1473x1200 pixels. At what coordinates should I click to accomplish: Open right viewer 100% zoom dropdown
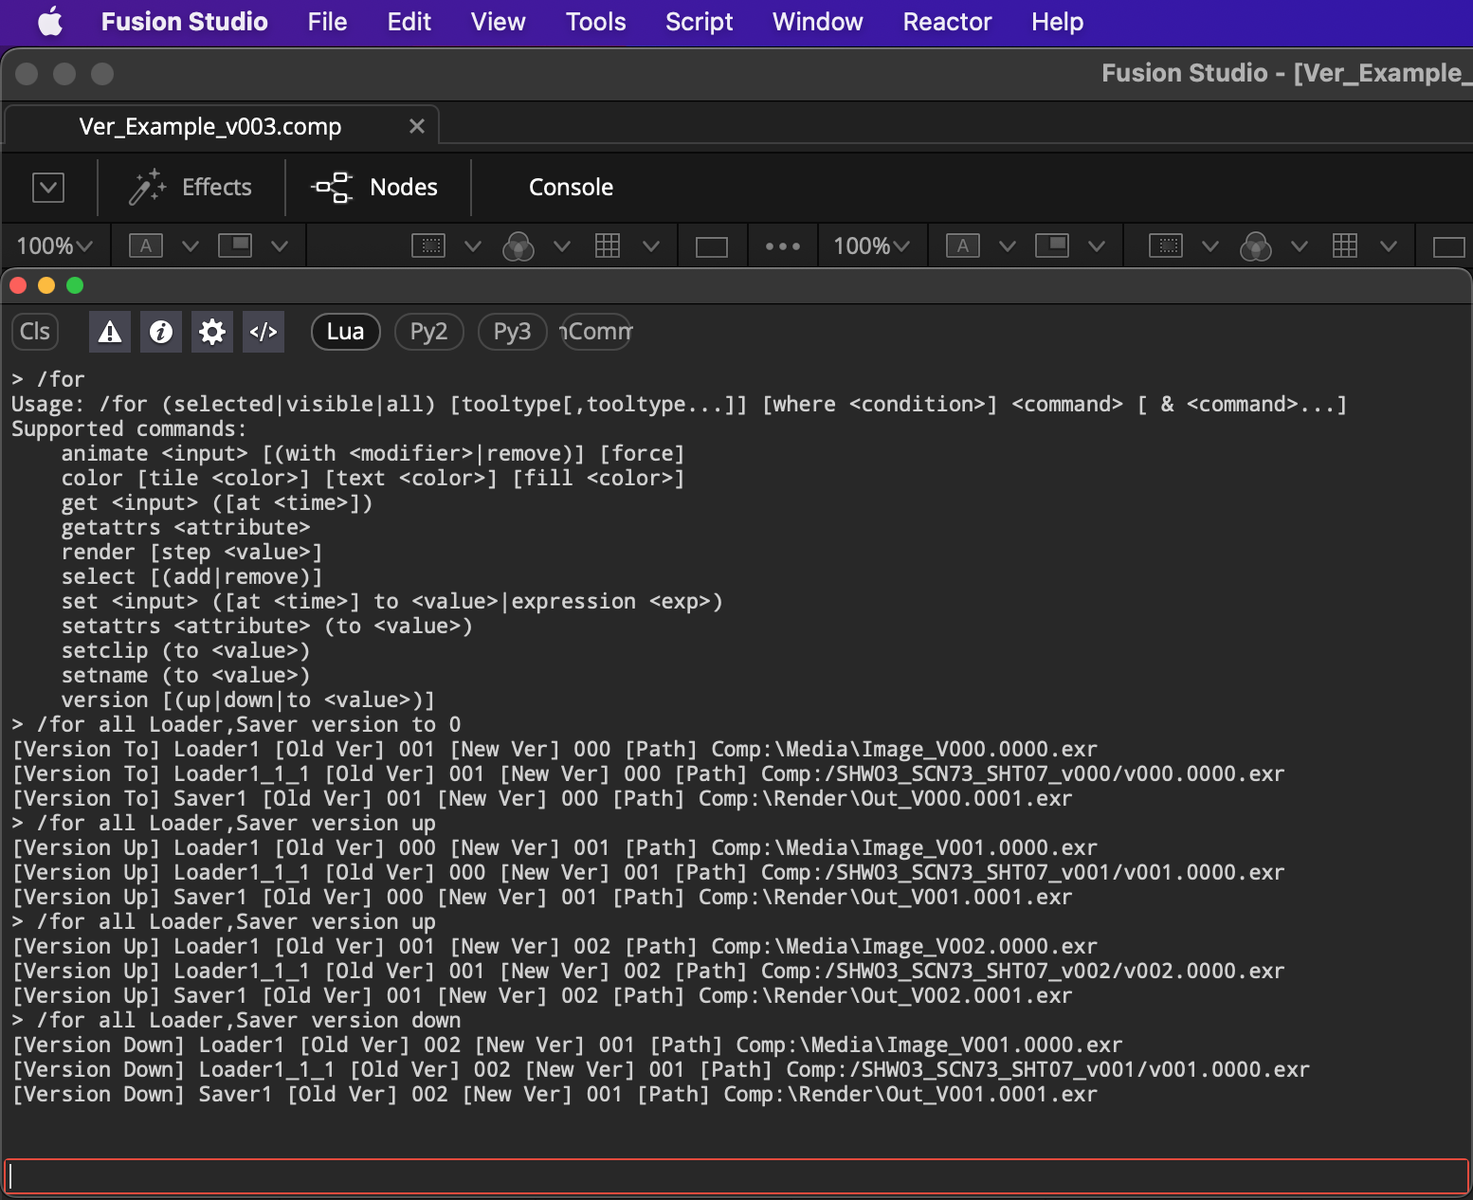coord(871,246)
